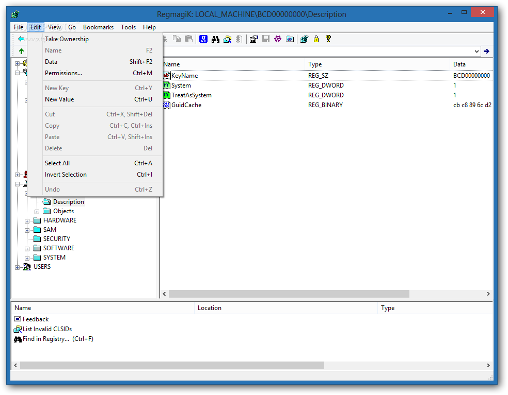This screenshot has height=395, width=508.
Task: Expand the SAM tree node
Action: (27, 231)
